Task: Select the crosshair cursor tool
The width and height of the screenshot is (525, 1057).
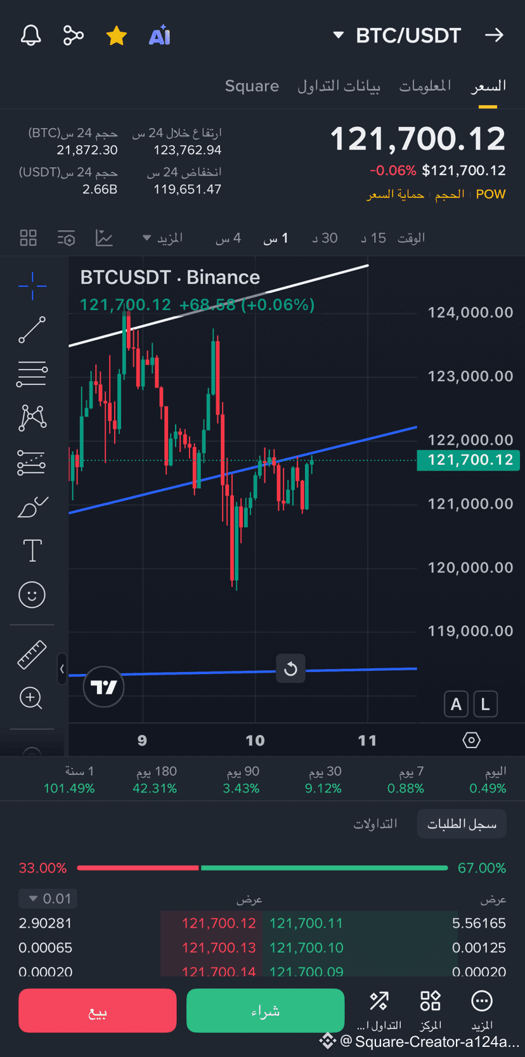Action: (32, 287)
